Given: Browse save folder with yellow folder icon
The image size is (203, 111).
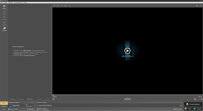Looking at the screenshot, I should (x=181, y=105).
